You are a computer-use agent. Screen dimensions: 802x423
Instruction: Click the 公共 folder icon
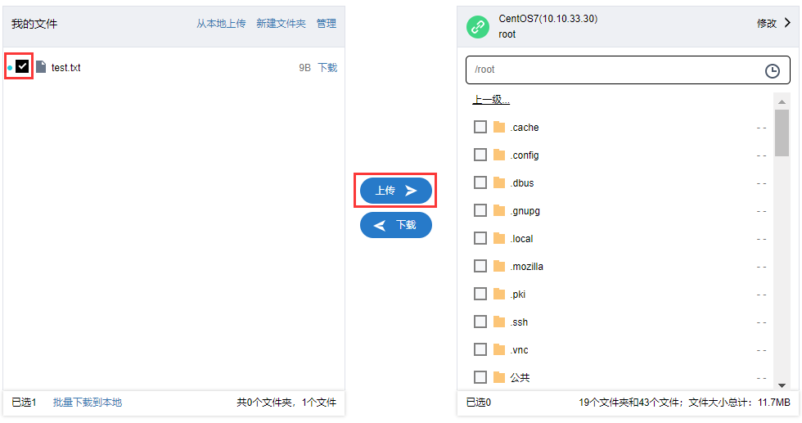pyautogui.click(x=499, y=377)
